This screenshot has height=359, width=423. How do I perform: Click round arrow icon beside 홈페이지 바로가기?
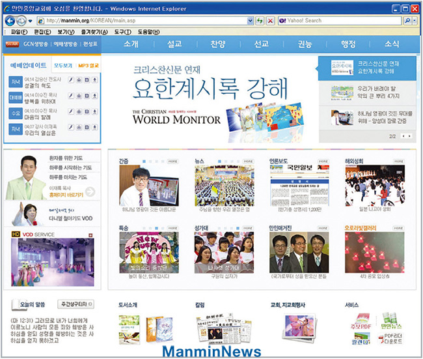click(90, 192)
